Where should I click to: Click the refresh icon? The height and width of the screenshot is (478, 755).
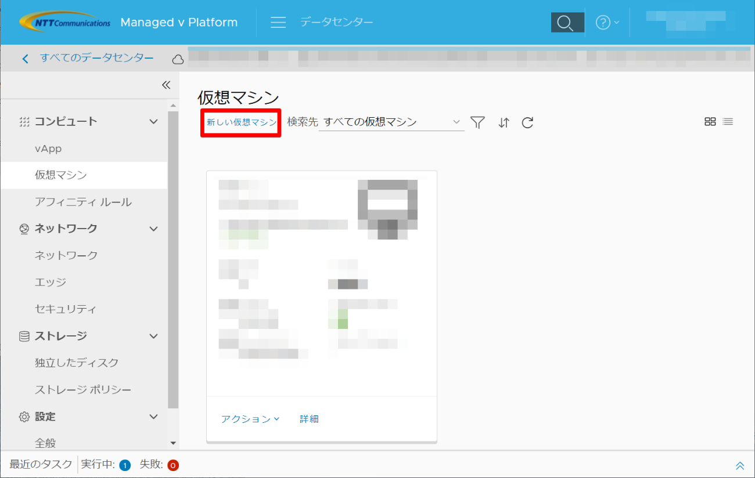pos(527,122)
